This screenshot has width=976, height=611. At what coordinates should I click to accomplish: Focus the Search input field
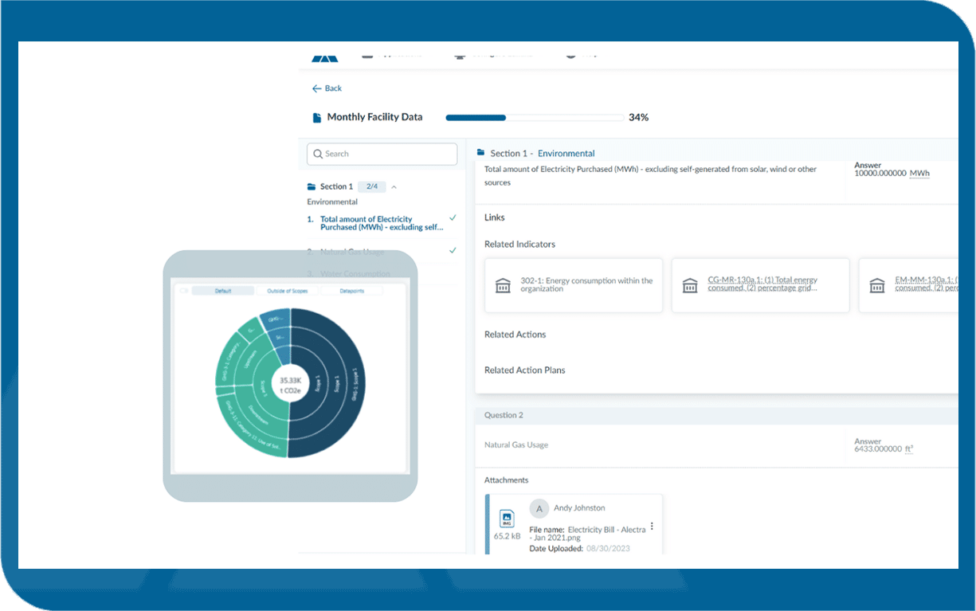pos(382,154)
